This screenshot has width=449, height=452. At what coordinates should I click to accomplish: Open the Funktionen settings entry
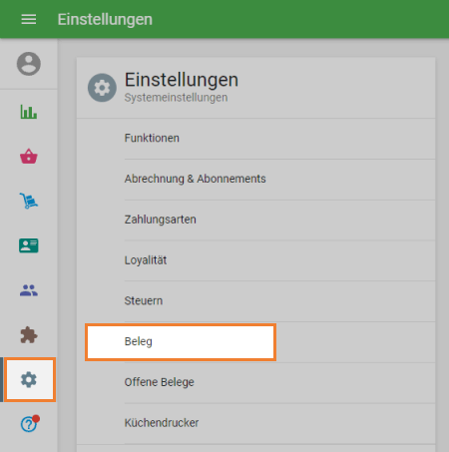pos(255,139)
